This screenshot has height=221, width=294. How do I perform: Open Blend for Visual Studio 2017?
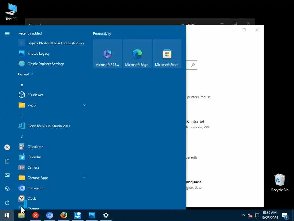(52, 126)
